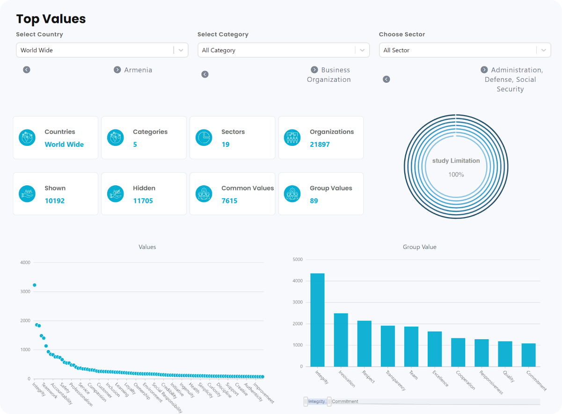Go to previous country with left arrow
Image resolution: width=562 pixels, height=414 pixels.
click(x=27, y=70)
